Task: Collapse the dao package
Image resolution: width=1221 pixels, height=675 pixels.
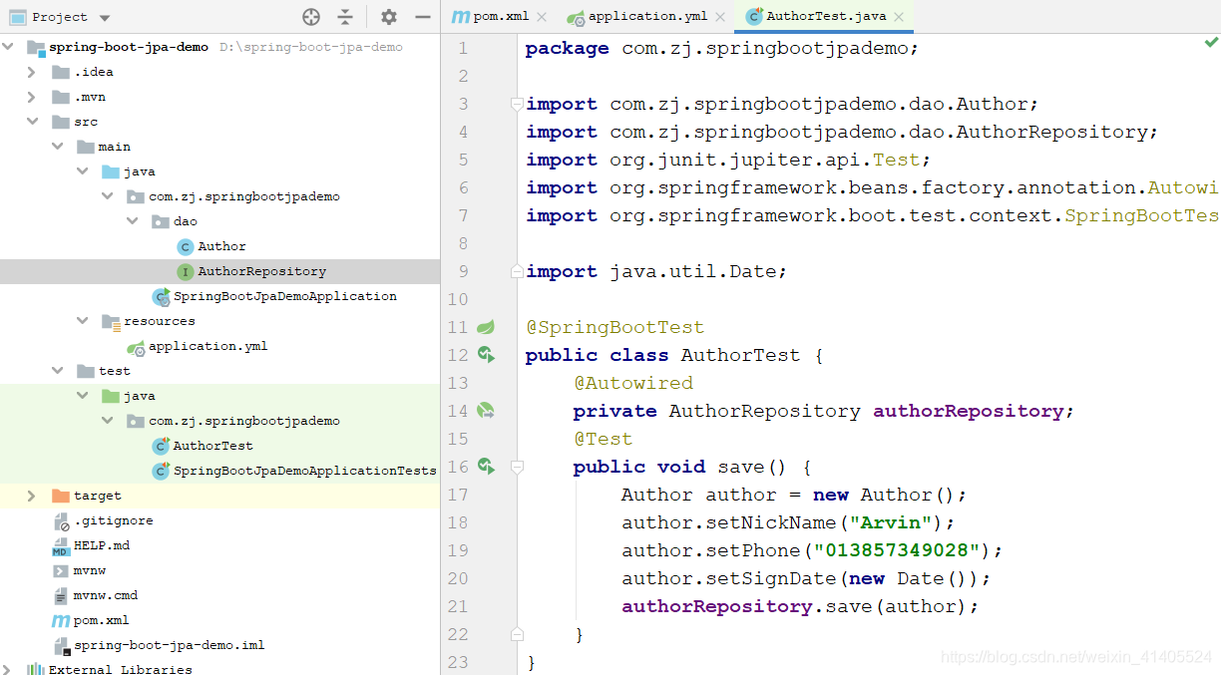Action: tap(132, 221)
